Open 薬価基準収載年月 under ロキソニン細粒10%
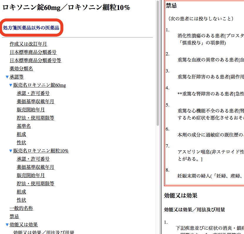The height and width of the screenshot is (234, 244). coord(35,167)
